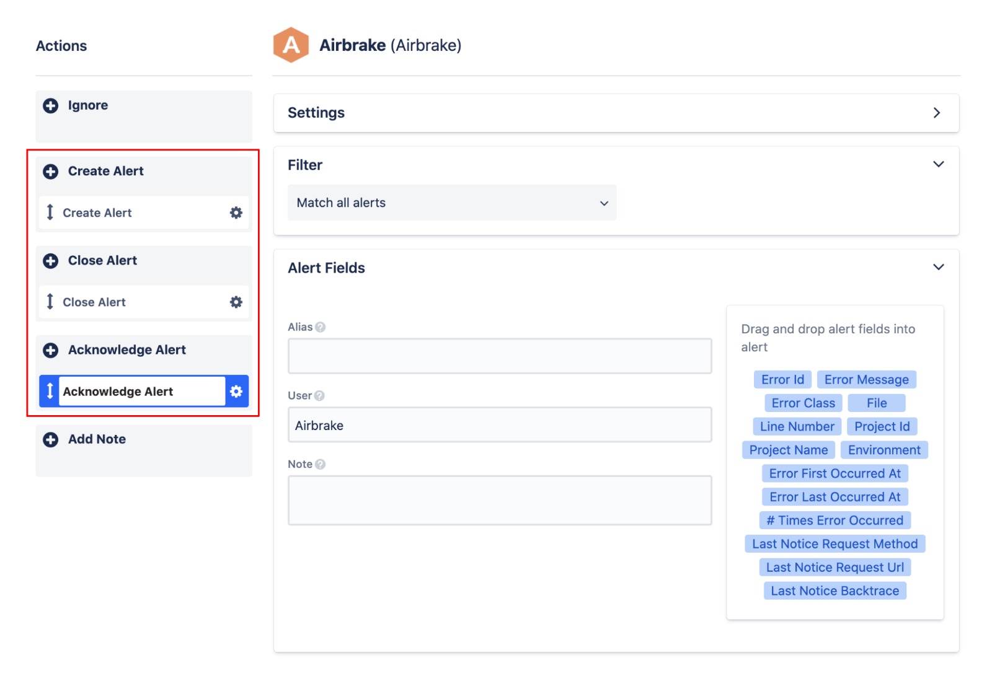992x689 pixels.
Task: Select the Error Id field tag
Action: tap(782, 380)
